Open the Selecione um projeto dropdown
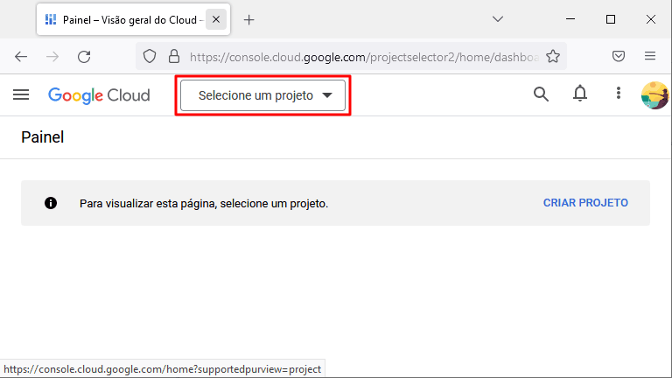The width and height of the screenshot is (672, 378). coord(262,95)
